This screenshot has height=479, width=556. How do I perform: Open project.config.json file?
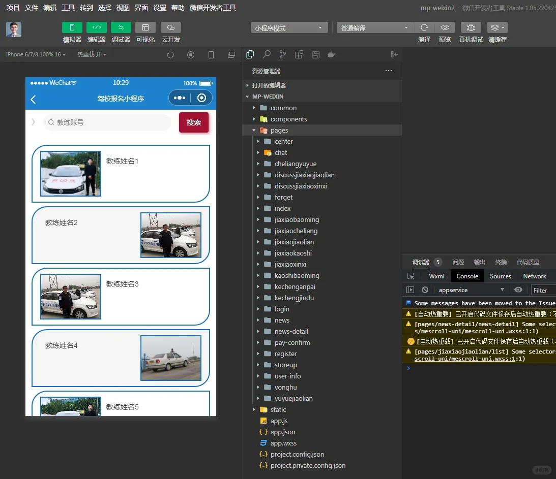click(x=322, y=454)
